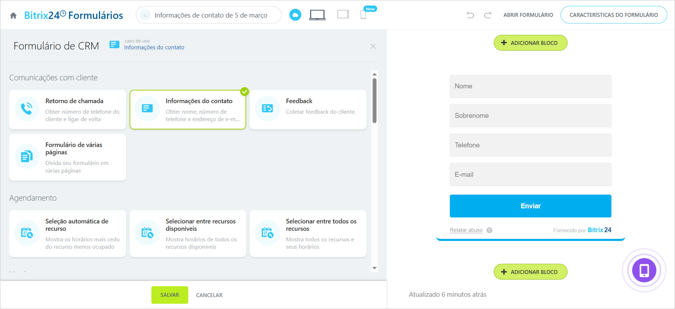Select the Feedback form template
This screenshot has height=309, width=675.
[x=308, y=110]
